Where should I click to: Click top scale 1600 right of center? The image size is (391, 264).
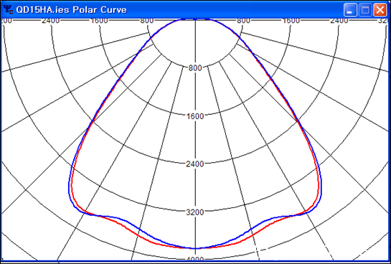click(291, 21)
